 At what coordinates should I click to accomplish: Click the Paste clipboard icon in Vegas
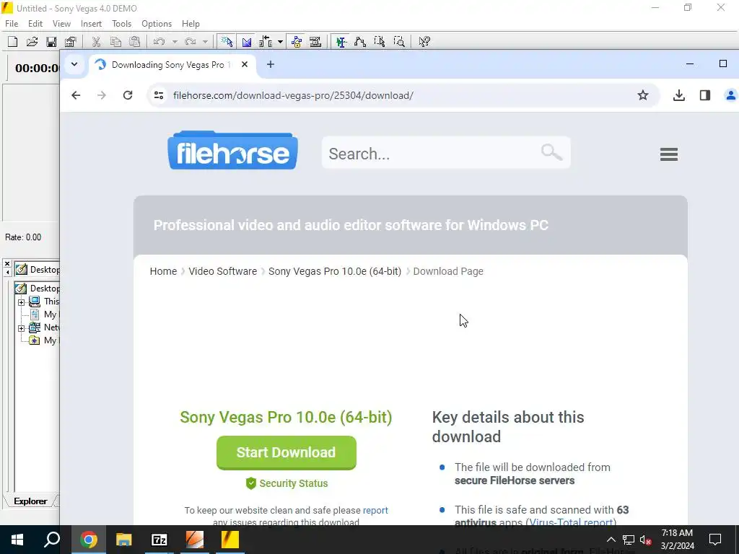pyautogui.click(x=135, y=42)
